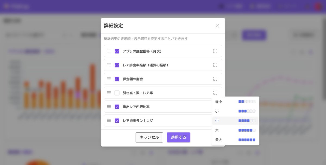Uncheck the アプリの課金推移（月次）checkbox

pyautogui.click(x=117, y=51)
